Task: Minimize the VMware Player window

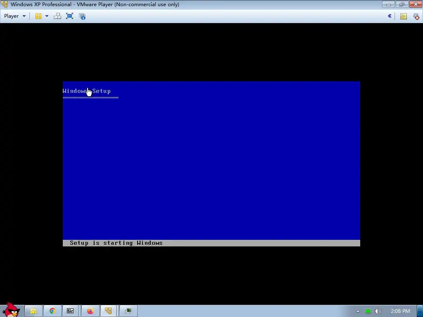Action: pyautogui.click(x=388, y=4)
